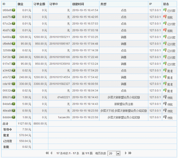178x158 pixels.
Task: Click the ID 617e73 entry
Action: 7,64
